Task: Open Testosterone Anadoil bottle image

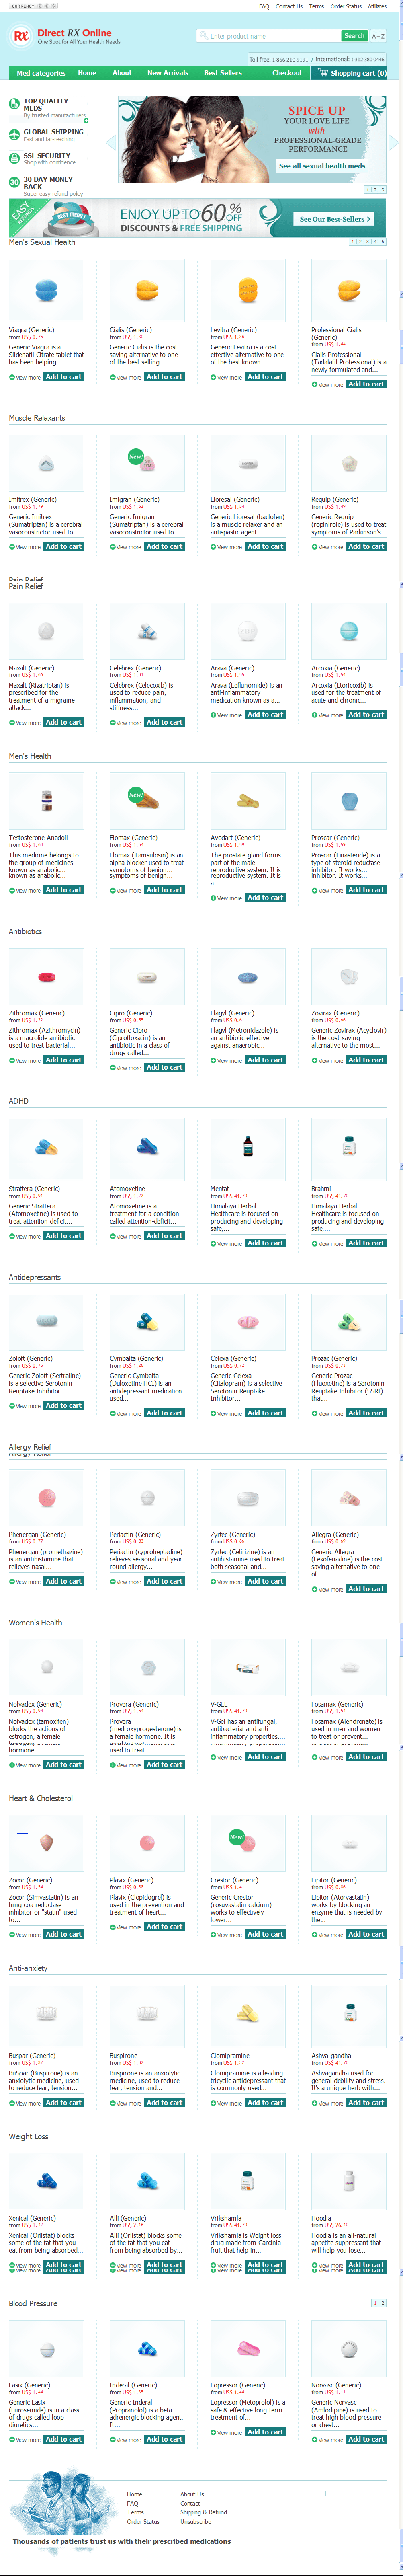Action: coord(46,802)
